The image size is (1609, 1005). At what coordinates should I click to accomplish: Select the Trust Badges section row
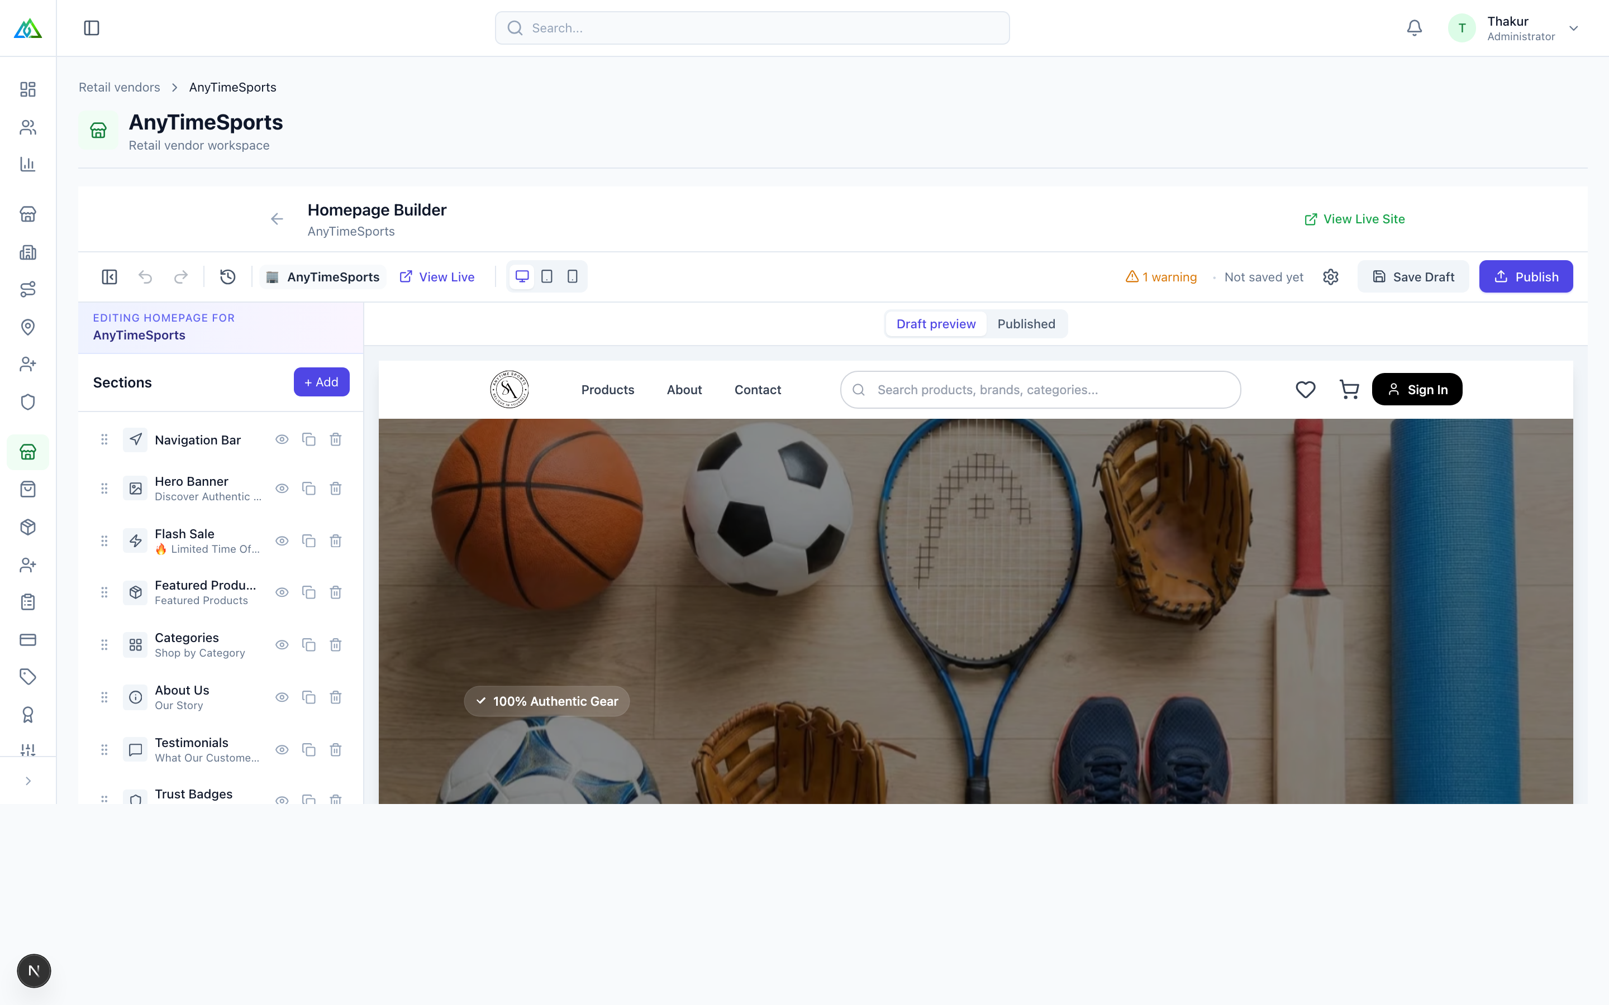pos(220,795)
